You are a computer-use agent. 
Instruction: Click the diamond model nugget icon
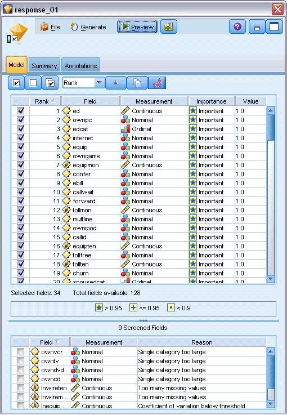(x=19, y=33)
